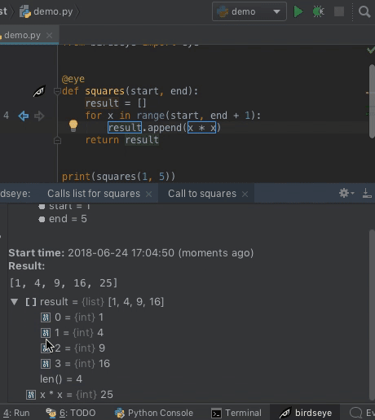Viewport: 375px width, 420px height.
Task: Open the birdseye panel gear settings menu
Action: (346, 194)
